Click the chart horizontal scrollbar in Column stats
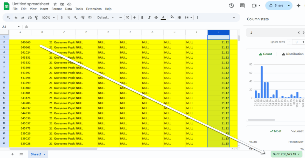Viewport: 305px width, 158px height. pos(261,120)
